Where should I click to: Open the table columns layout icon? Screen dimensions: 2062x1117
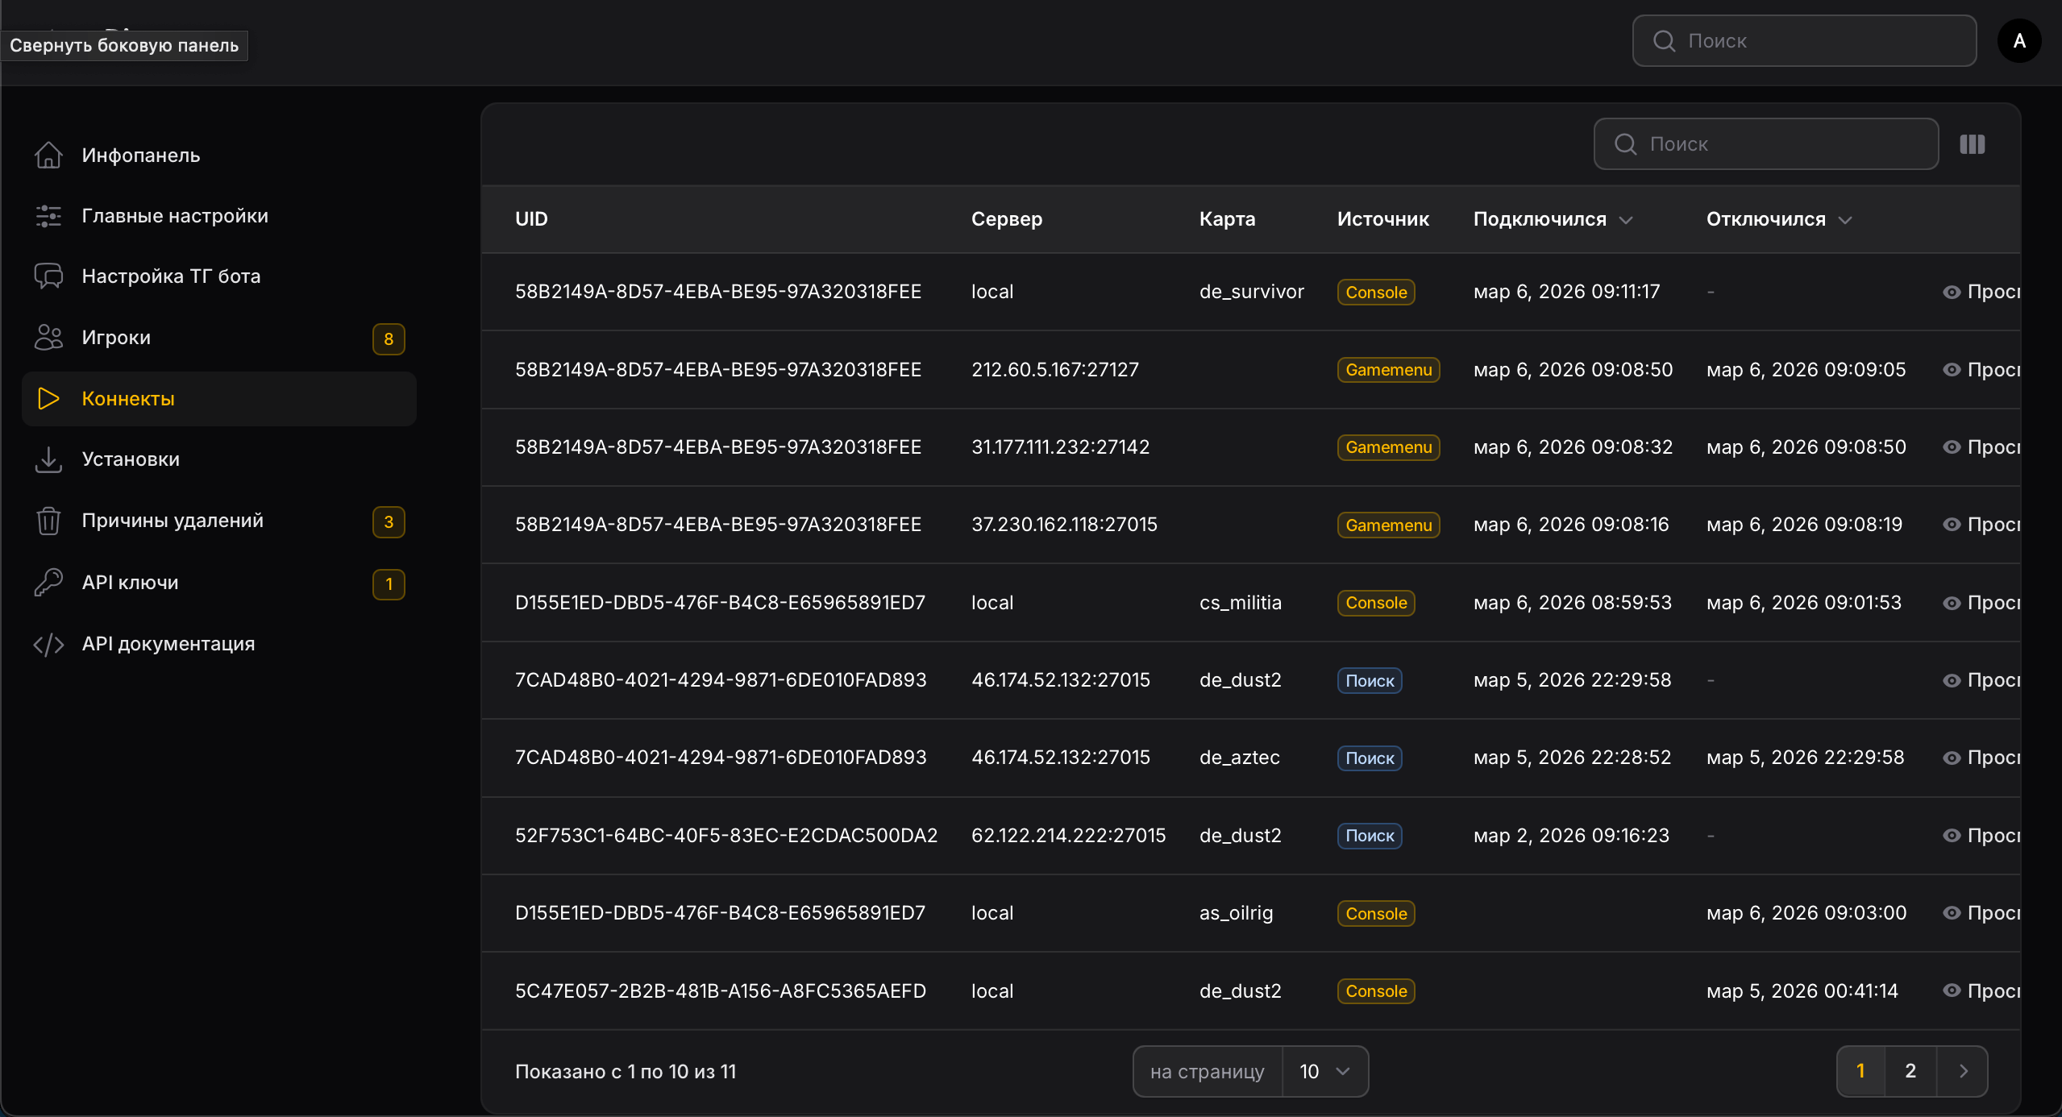[x=1972, y=144]
